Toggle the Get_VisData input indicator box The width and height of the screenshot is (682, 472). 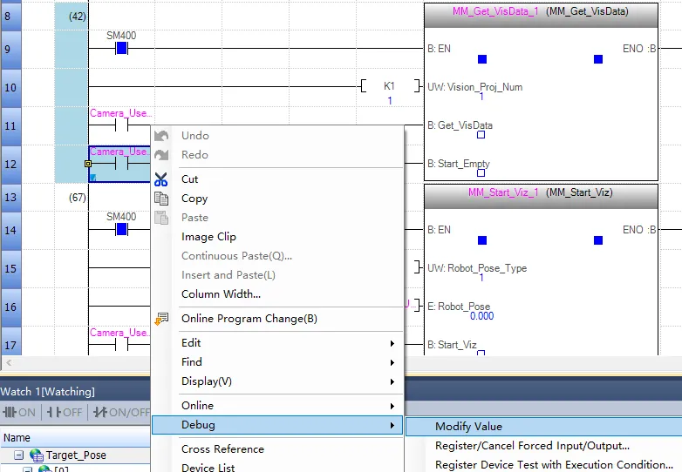(481, 135)
